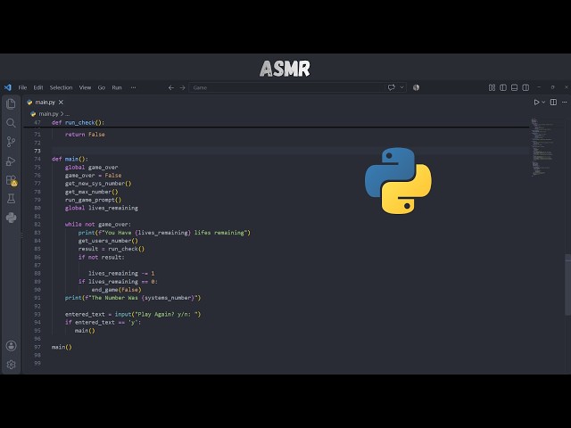Show more menus via ellipsis

click(x=133, y=87)
